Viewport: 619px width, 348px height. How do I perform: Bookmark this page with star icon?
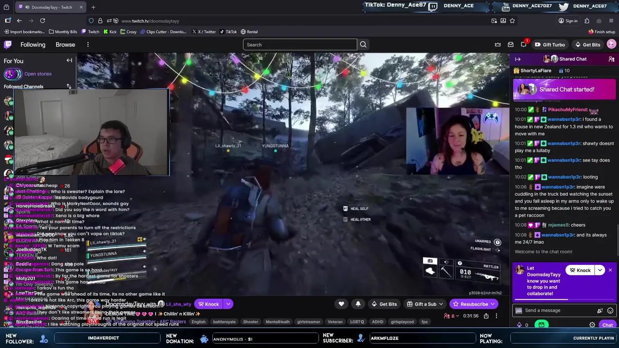pyautogui.click(x=512, y=21)
